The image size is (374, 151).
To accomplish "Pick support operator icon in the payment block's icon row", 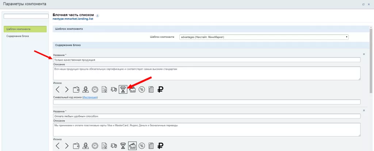I will point(85,146).
